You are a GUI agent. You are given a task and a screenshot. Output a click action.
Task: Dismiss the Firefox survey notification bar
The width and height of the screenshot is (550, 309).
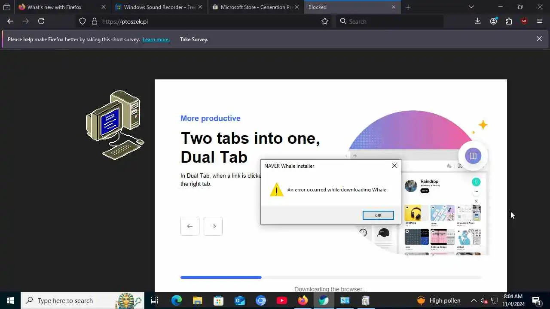pos(539,39)
